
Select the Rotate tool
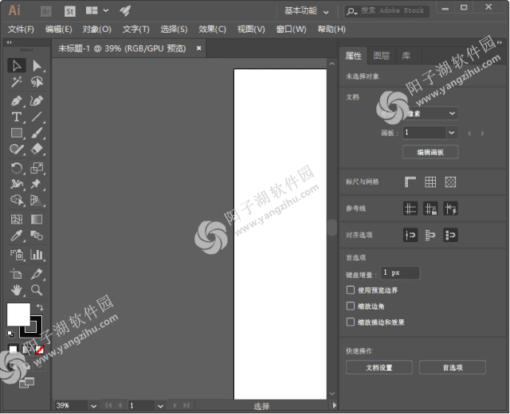pos(17,168)
